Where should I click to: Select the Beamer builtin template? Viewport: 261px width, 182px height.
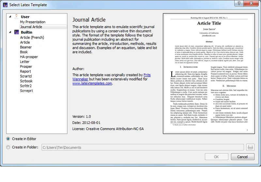[x=26, y=47]
